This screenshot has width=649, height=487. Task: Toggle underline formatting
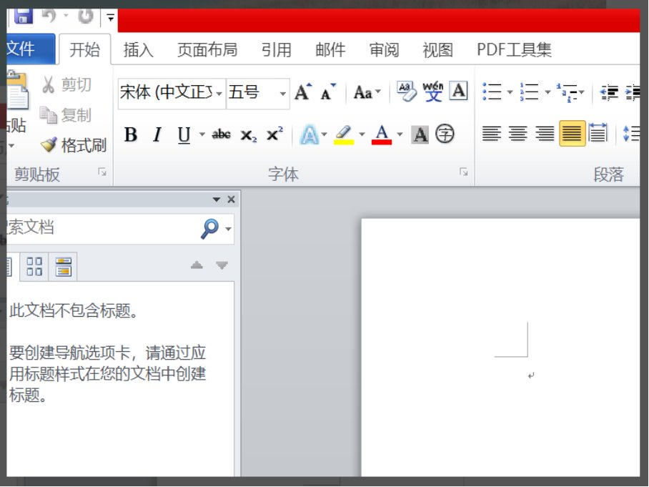point(182,134)
